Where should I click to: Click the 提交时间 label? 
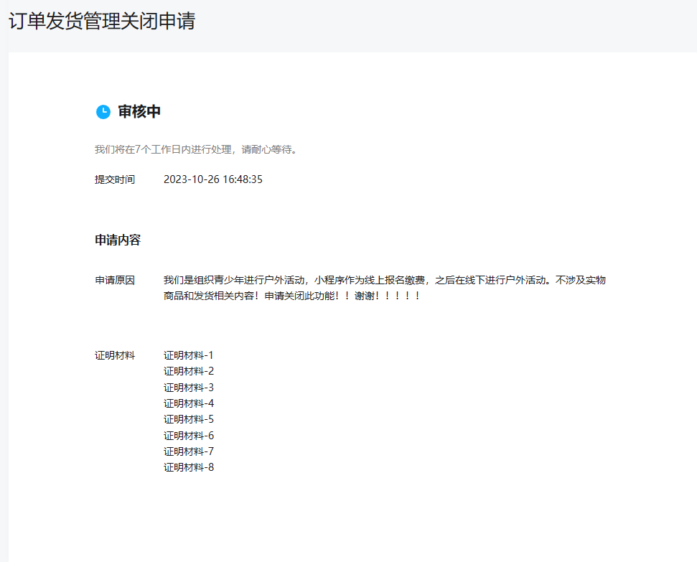tap(115, 179)
